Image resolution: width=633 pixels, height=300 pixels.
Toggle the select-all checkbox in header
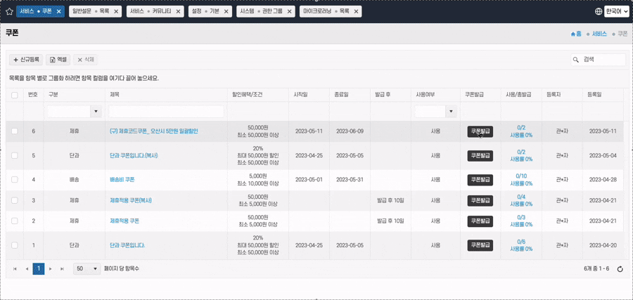(x=15, y=95)
